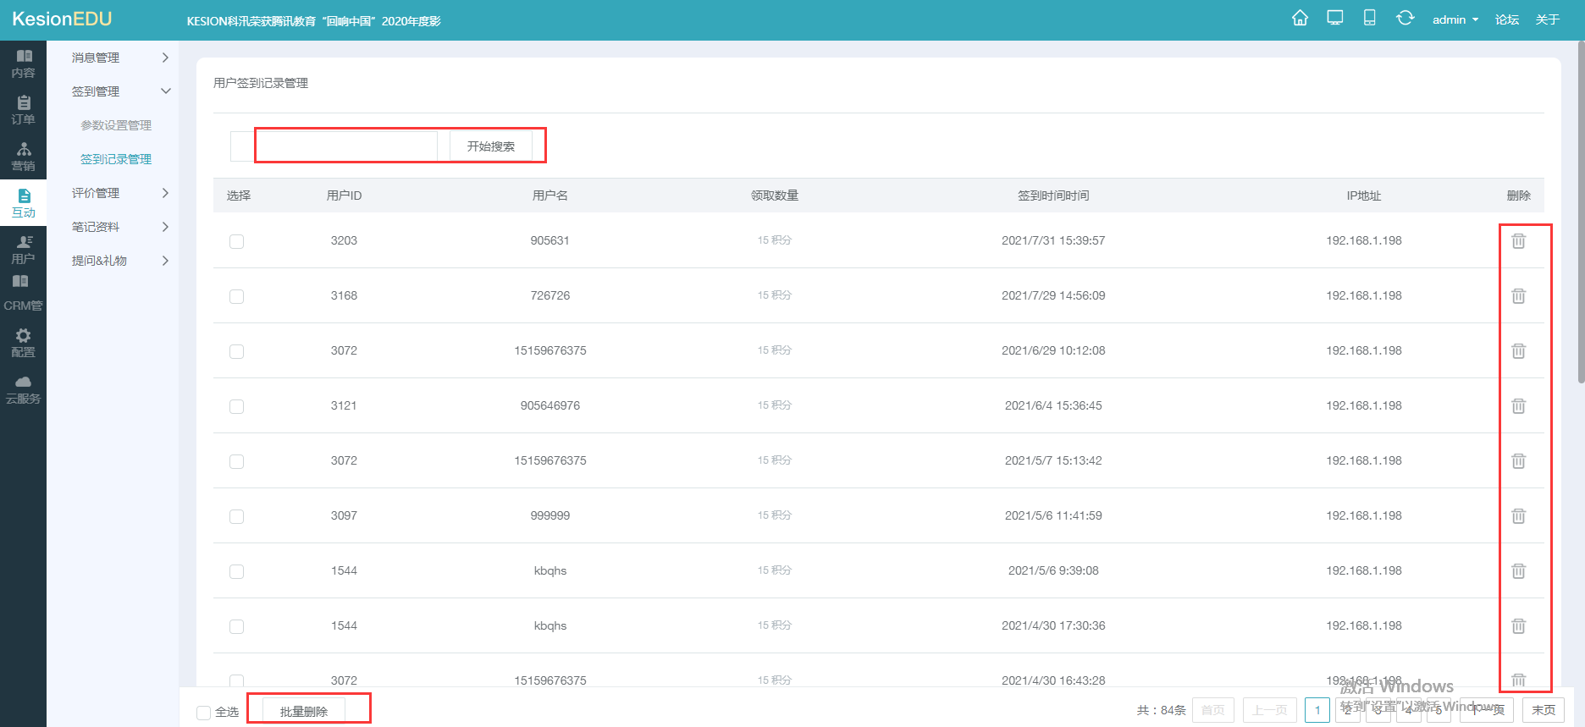Open the desktop monitor preview icon
This screenshot has height=727, width=1585.
pos(1335,19)
